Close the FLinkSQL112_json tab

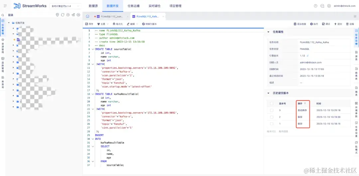click(128, 17)
